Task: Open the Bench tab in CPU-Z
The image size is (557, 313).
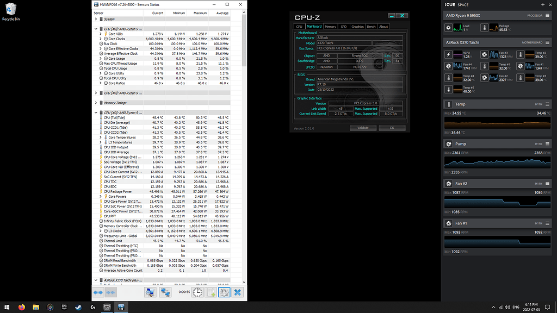Action: [371, 27]
